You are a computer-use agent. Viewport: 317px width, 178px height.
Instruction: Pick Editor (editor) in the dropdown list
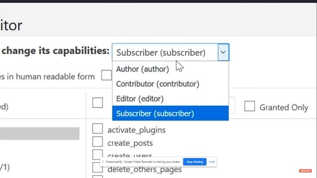[x=170, y=99]
